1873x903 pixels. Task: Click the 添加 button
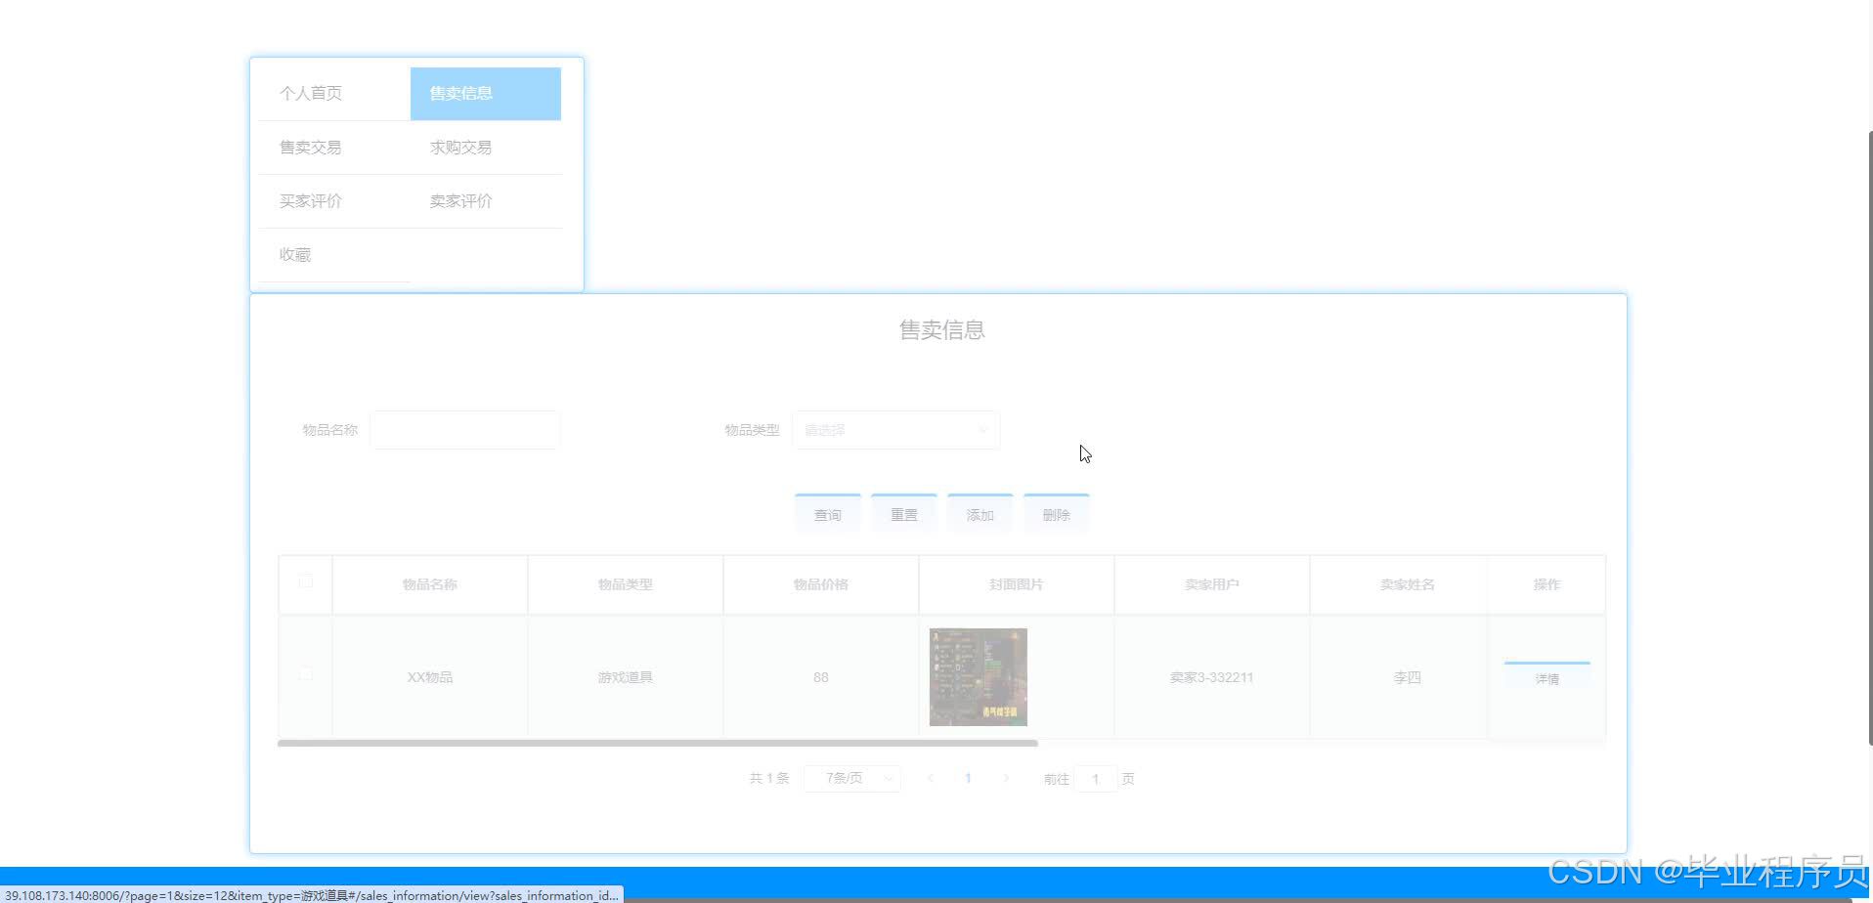click(980, 514)
